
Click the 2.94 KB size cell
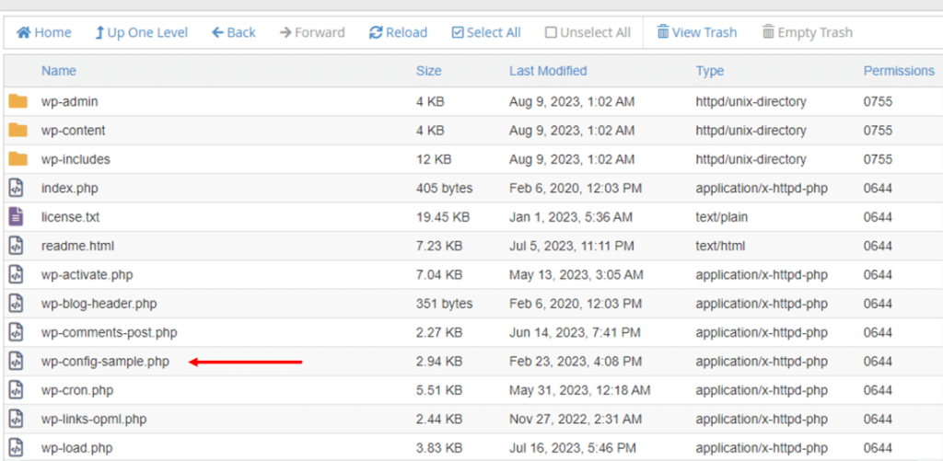coord(439,362)
